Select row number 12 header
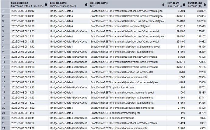Image resolution: width=210 pixels, height=130 pixels. coord(5,67)
